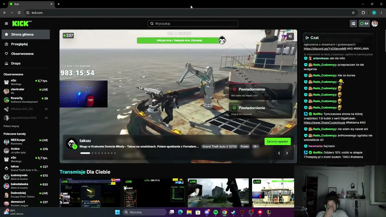Expand the list with Pokaż więcej

click(11, 126)
